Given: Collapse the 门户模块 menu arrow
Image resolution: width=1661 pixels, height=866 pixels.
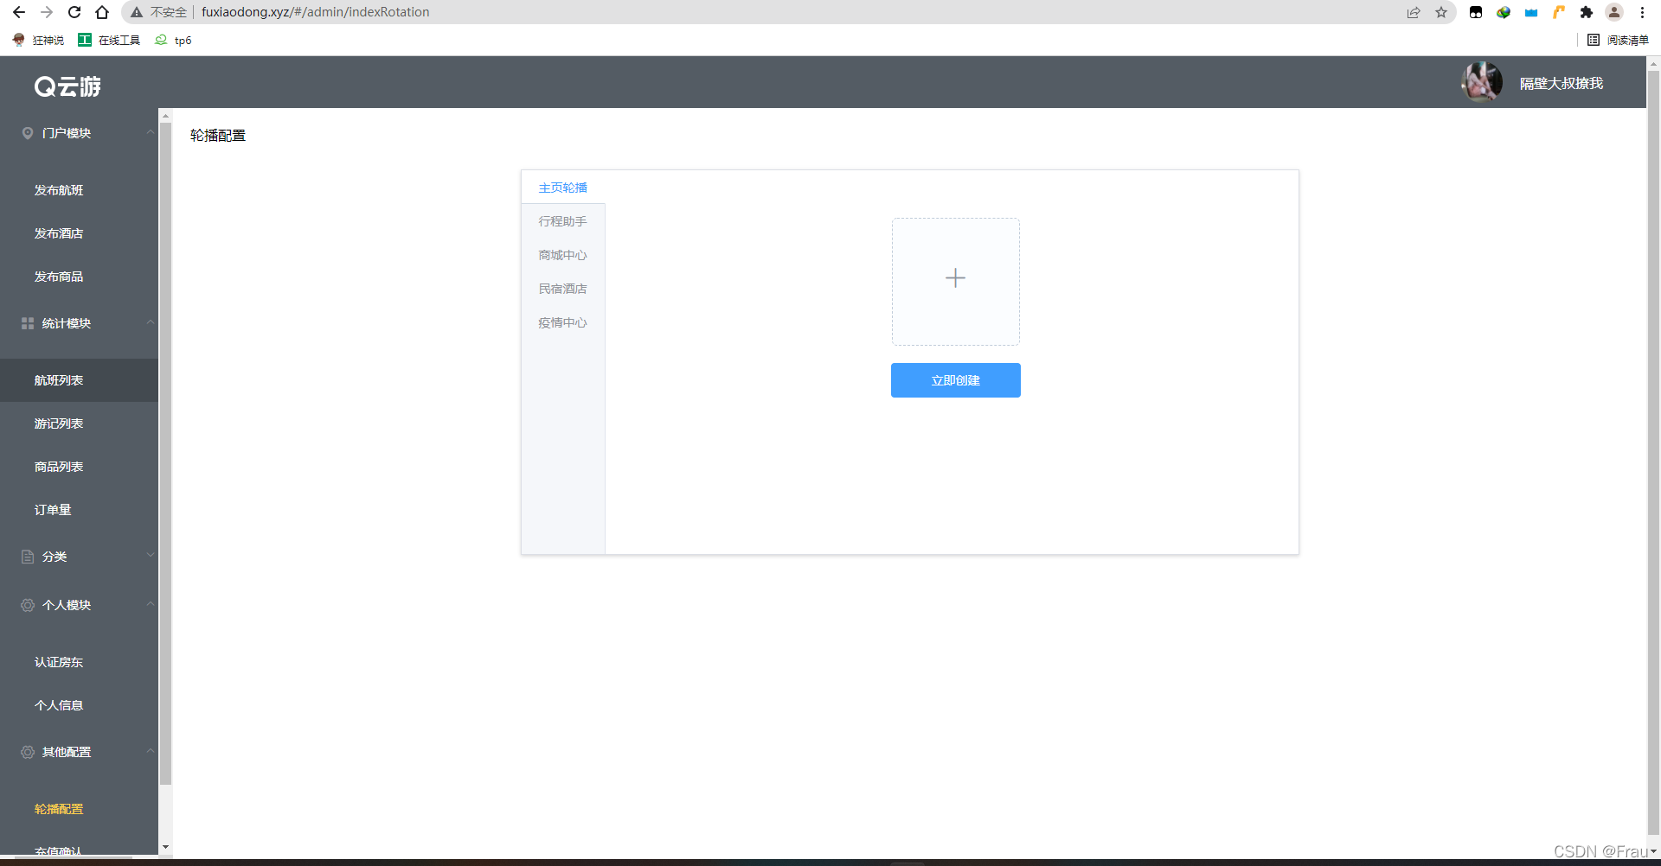Looking at the screenshot, I should pyautogui.click(x=151, y=132).
